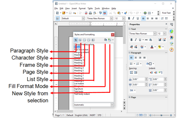The width and height of the screenshot is (177, 118).
Task: Select Centered alignment in formatting toolbar
Action: [x=148, y=18]
